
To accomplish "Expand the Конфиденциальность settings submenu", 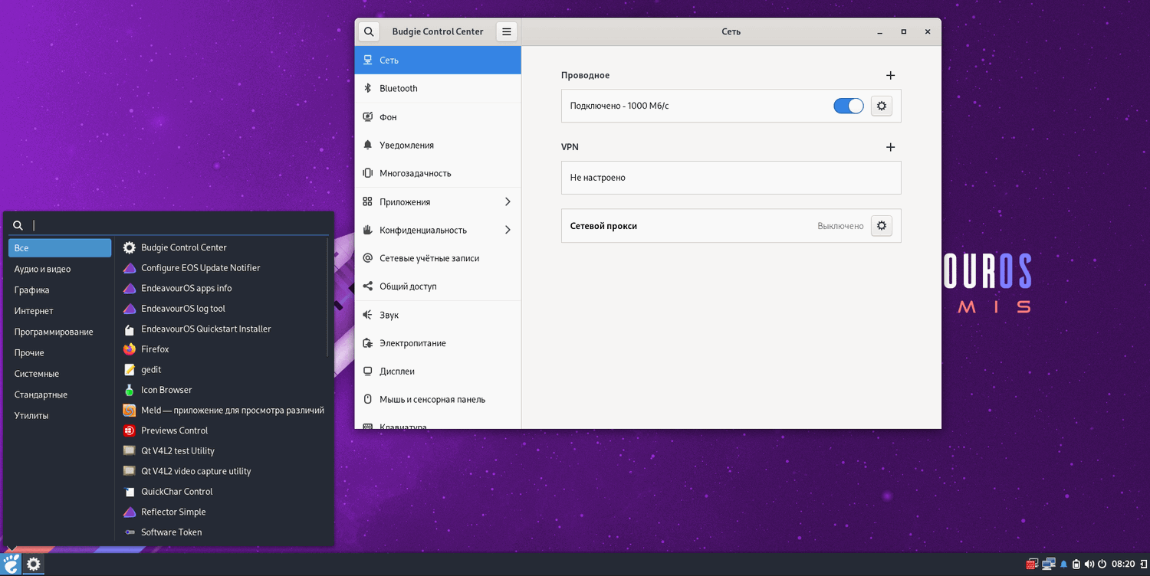I will [438, 230].
